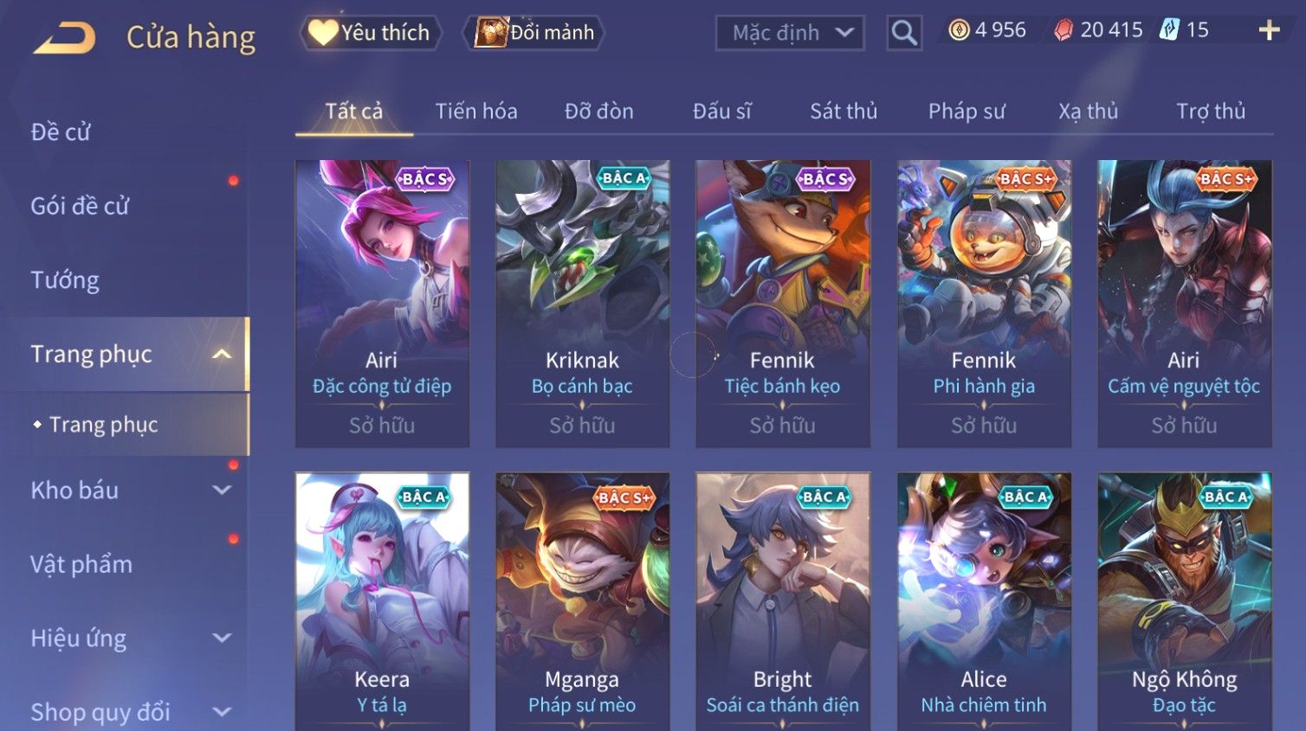Click the gold coin balance icon
This screenshot has width=1306, height=731.
[959, 30]
